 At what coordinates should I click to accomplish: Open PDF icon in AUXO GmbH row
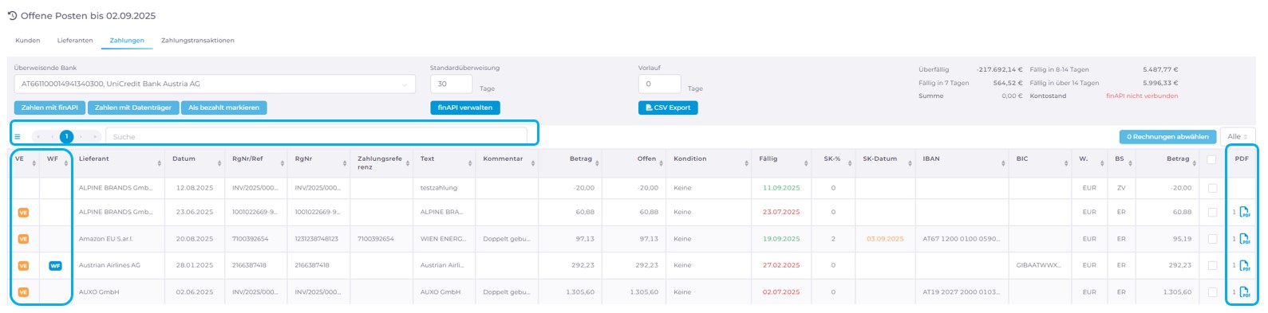1244,292
